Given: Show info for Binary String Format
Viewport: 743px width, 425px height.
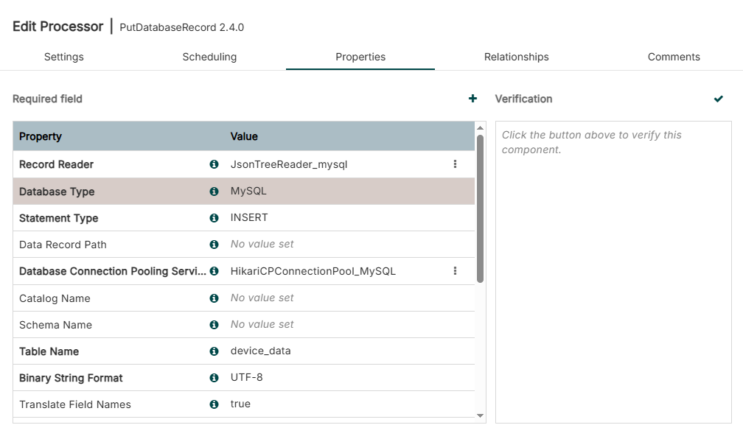Looking at the screenshot, I should [x=214, y=378].
